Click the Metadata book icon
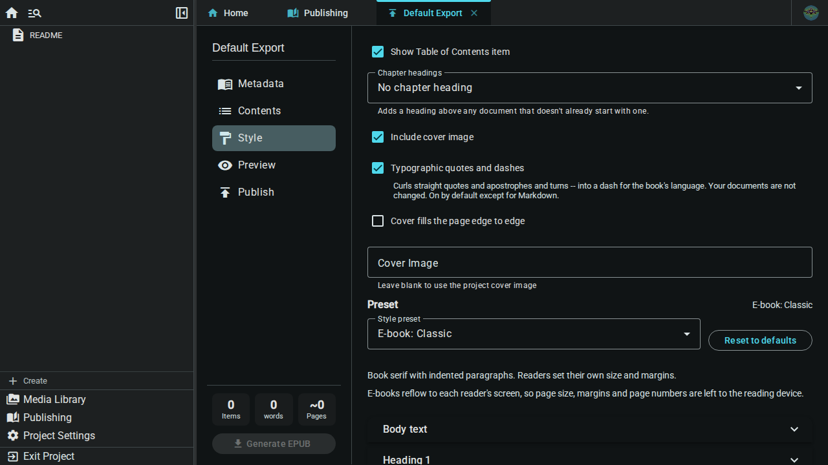Viewport: 828px width, 465px height. (x=225, y=84)
